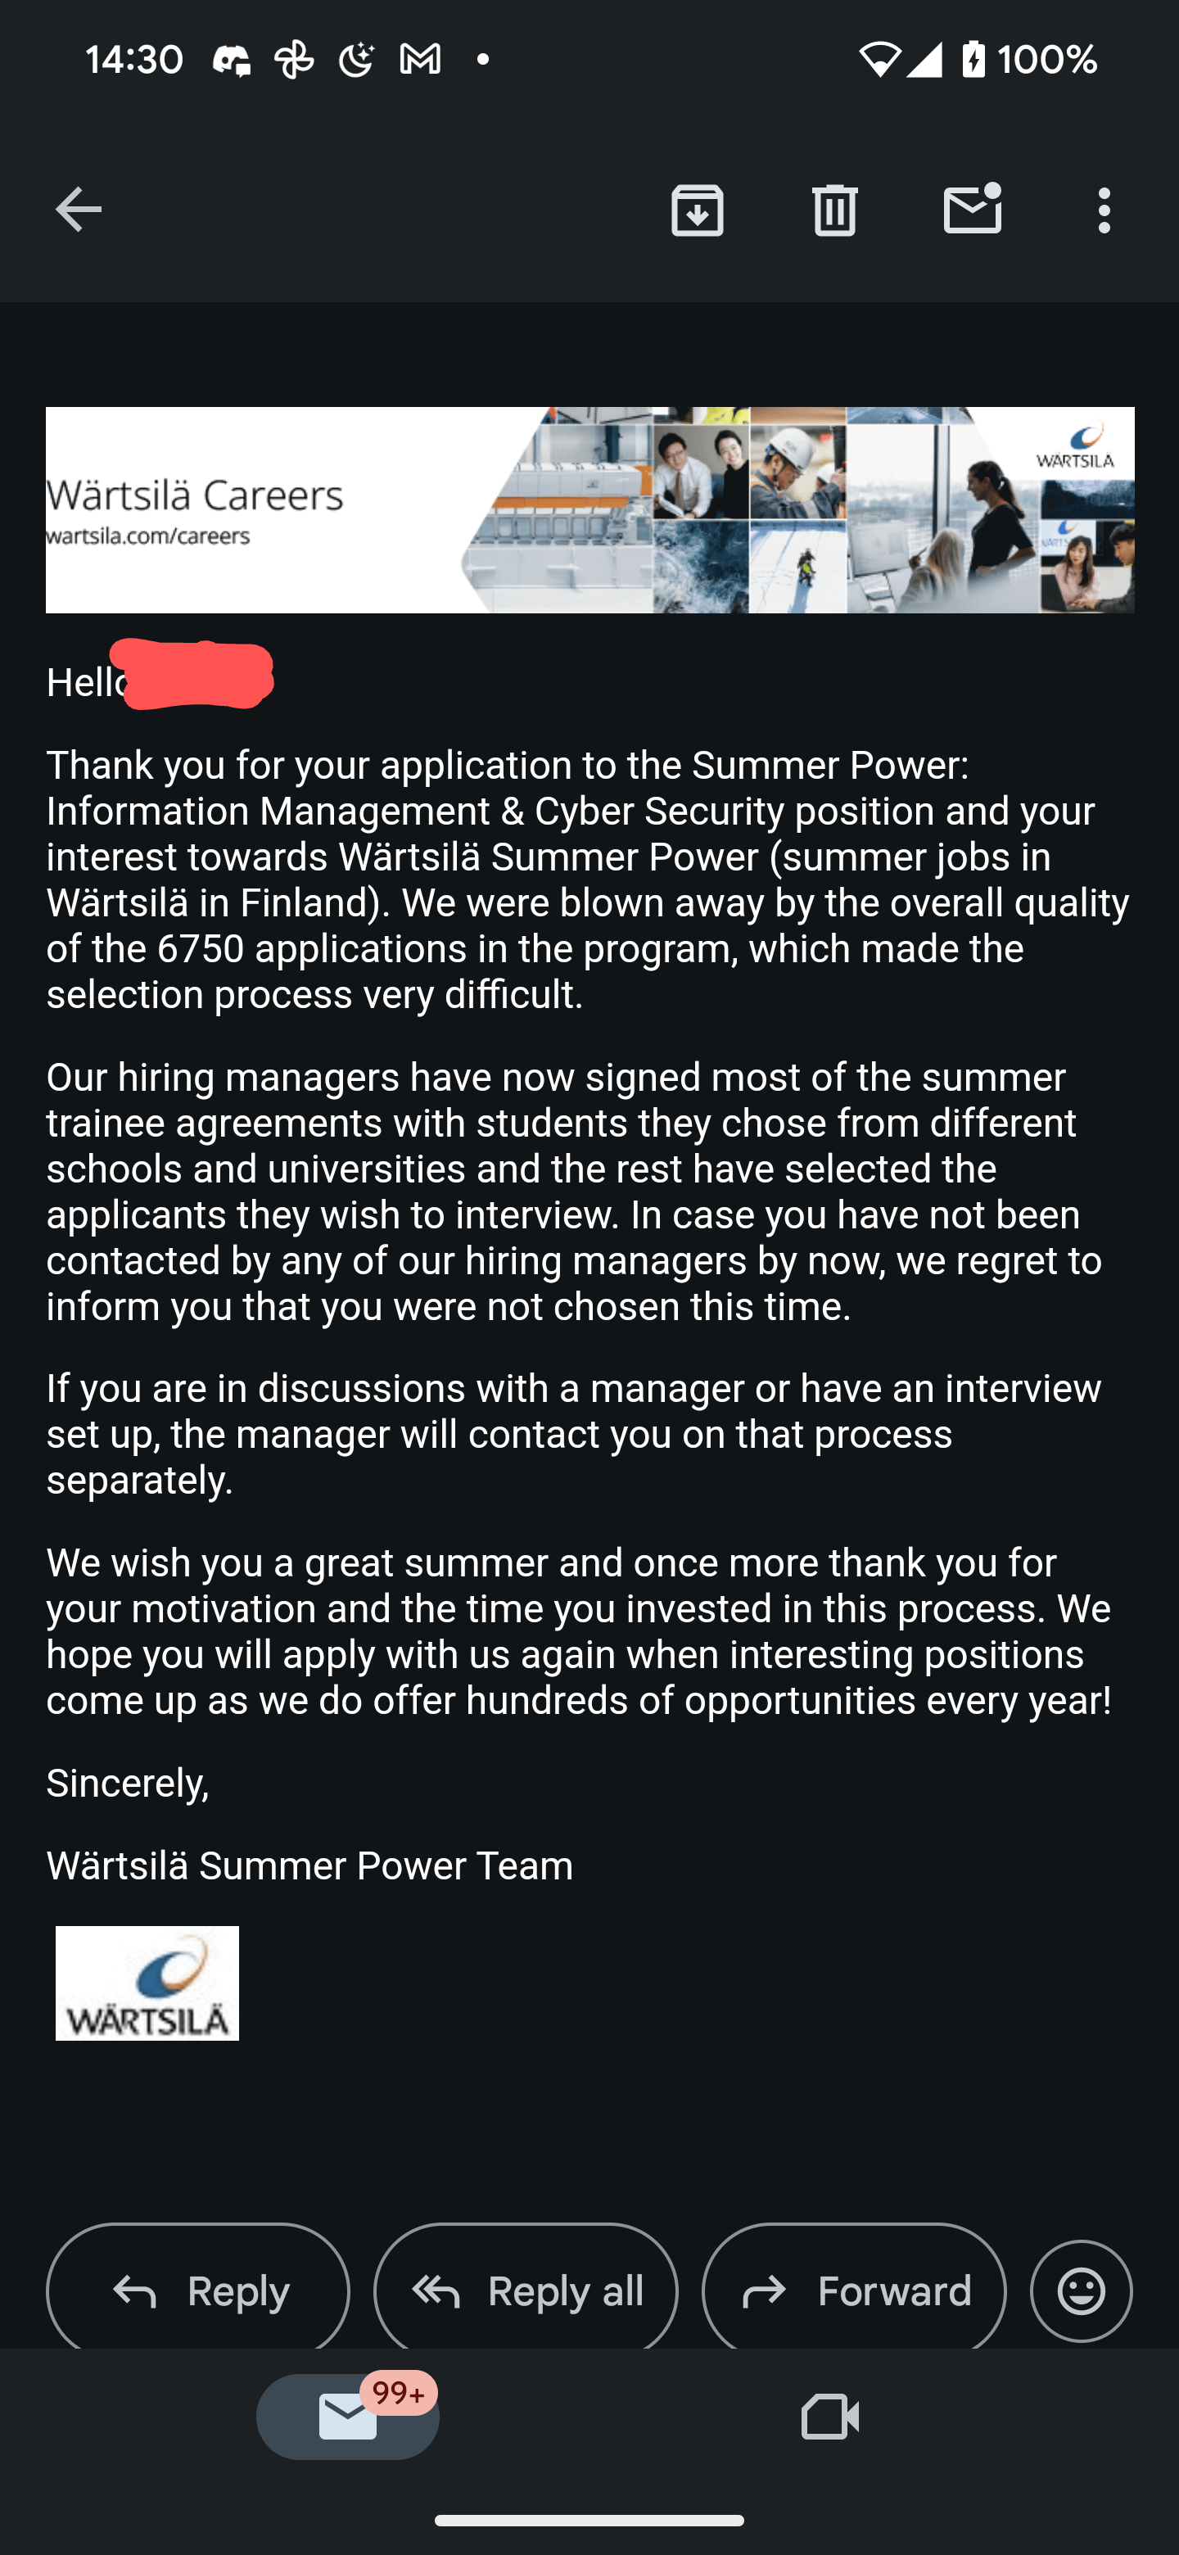Go back using the arrow icon
Screen dimensions: 1179x2555
[79, 210]
